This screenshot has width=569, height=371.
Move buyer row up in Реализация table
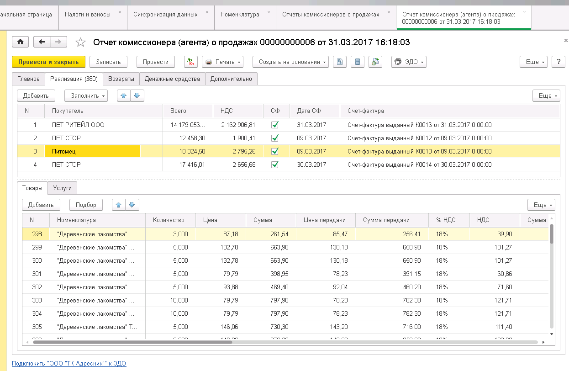pyautogui.click(x=124, y=95)
